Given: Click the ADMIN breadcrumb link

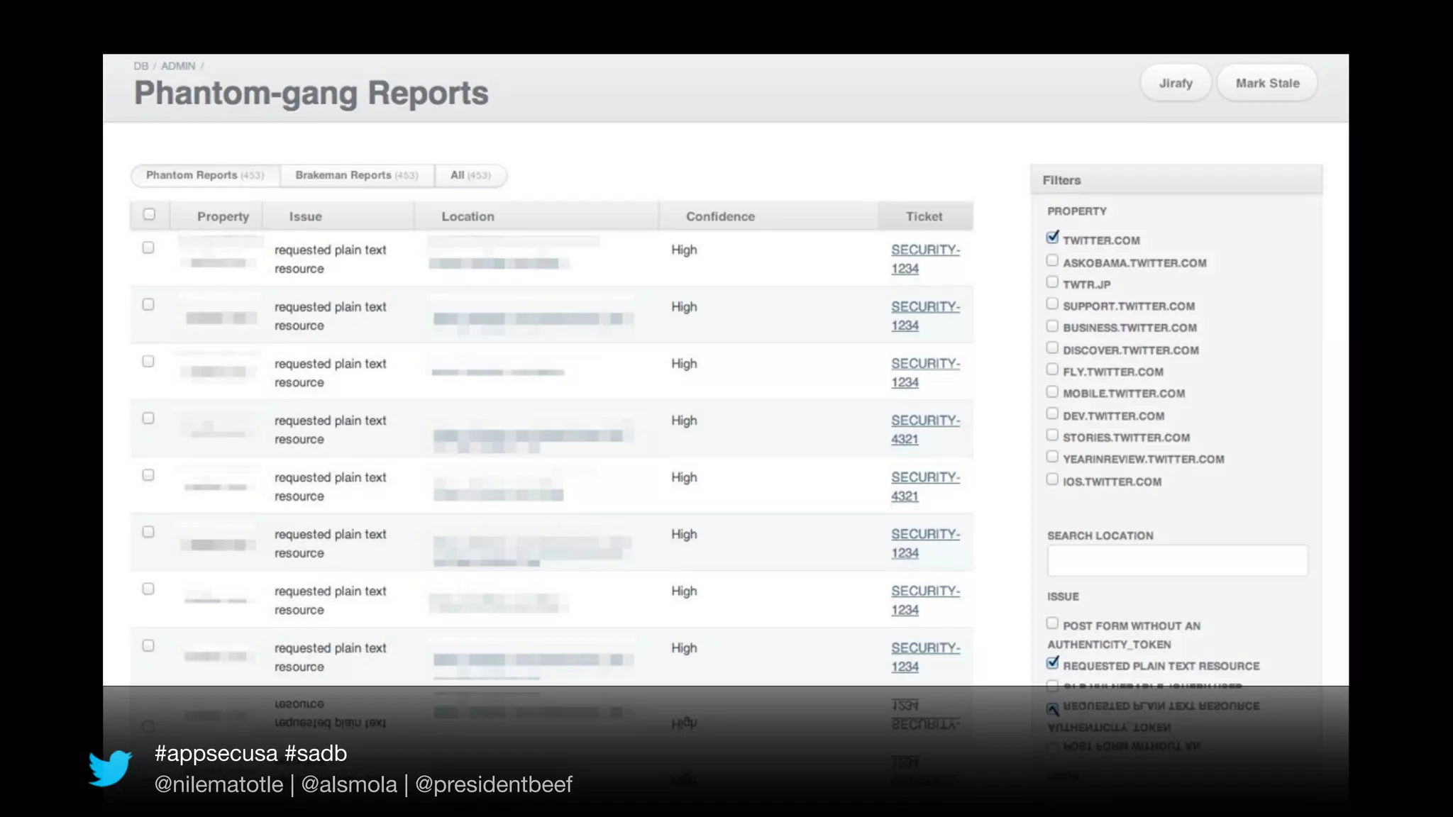Looking at the screenshot, I should [x=177, y=66].
